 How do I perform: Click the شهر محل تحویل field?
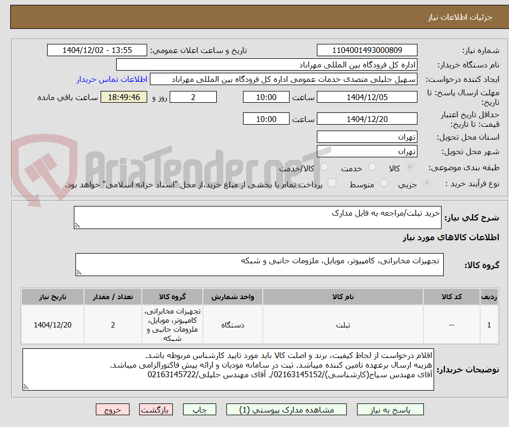pyautogui.click(x=367, y=151)
